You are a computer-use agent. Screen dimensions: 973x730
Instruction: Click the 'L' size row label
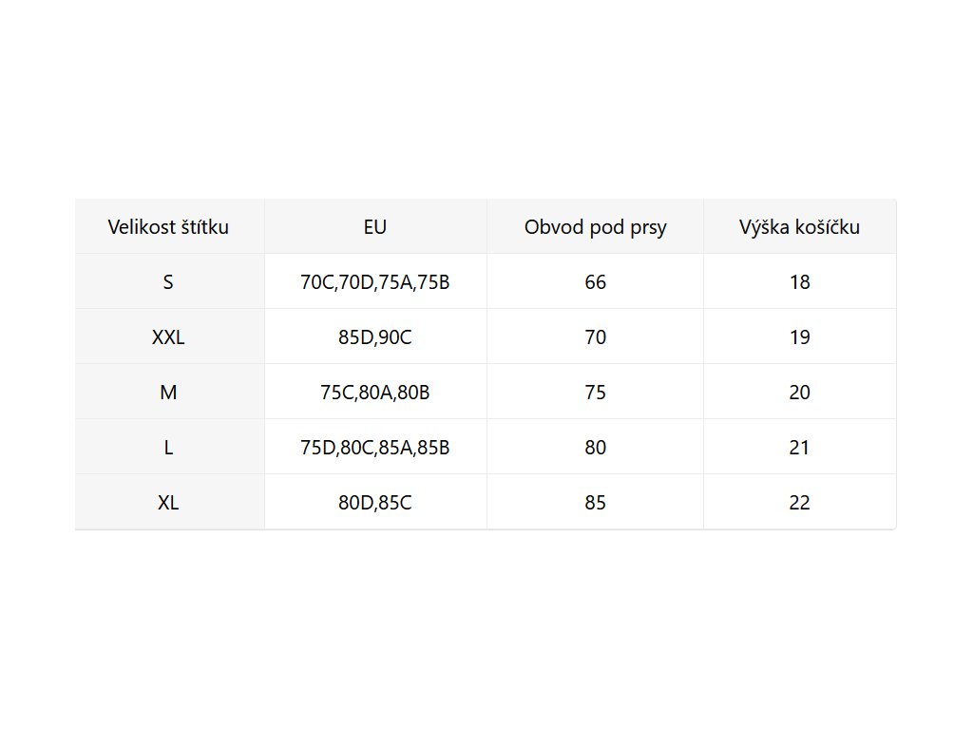pos(168,448)
